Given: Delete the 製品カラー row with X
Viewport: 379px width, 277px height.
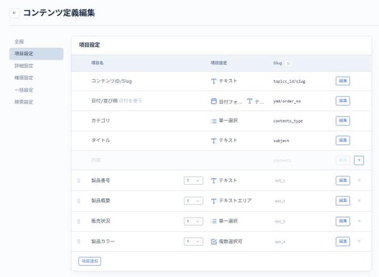Looking at the screenshot, I should [359, 241].
